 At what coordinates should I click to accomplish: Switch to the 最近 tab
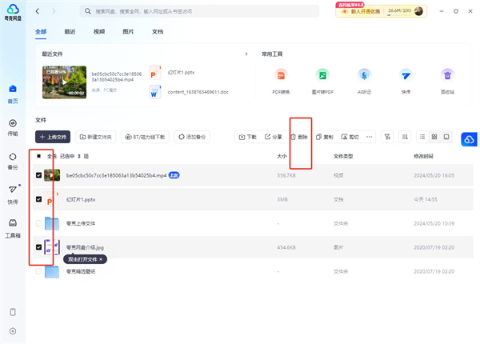(70, 31)
